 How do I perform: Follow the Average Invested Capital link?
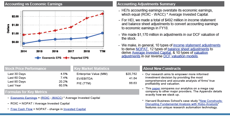[x=151, y=53]
